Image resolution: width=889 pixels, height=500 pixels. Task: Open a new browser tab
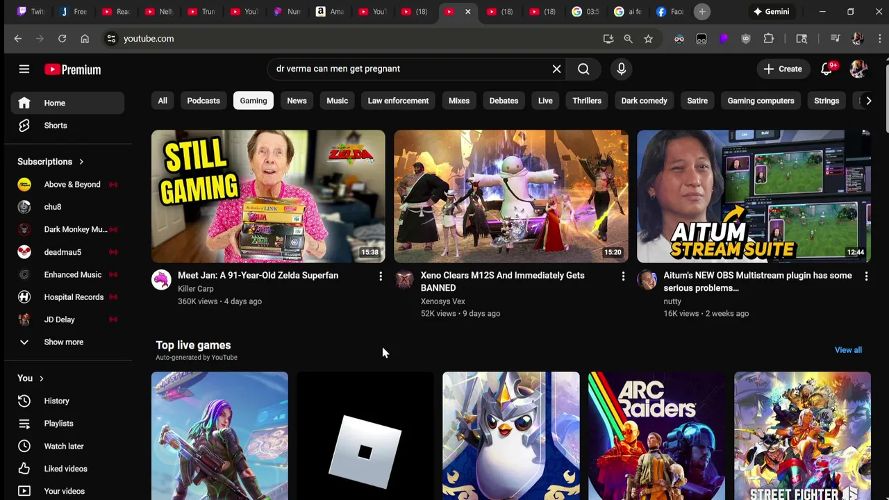click(702, 12)
